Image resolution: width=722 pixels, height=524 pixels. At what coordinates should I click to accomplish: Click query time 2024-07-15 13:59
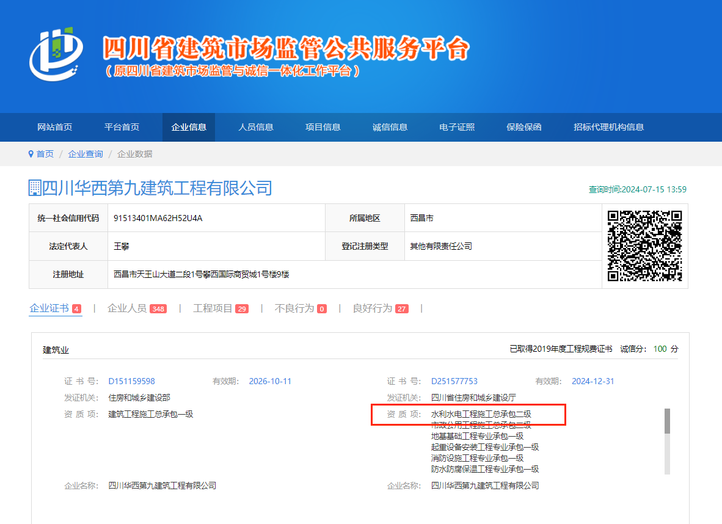tap(638, 189)
